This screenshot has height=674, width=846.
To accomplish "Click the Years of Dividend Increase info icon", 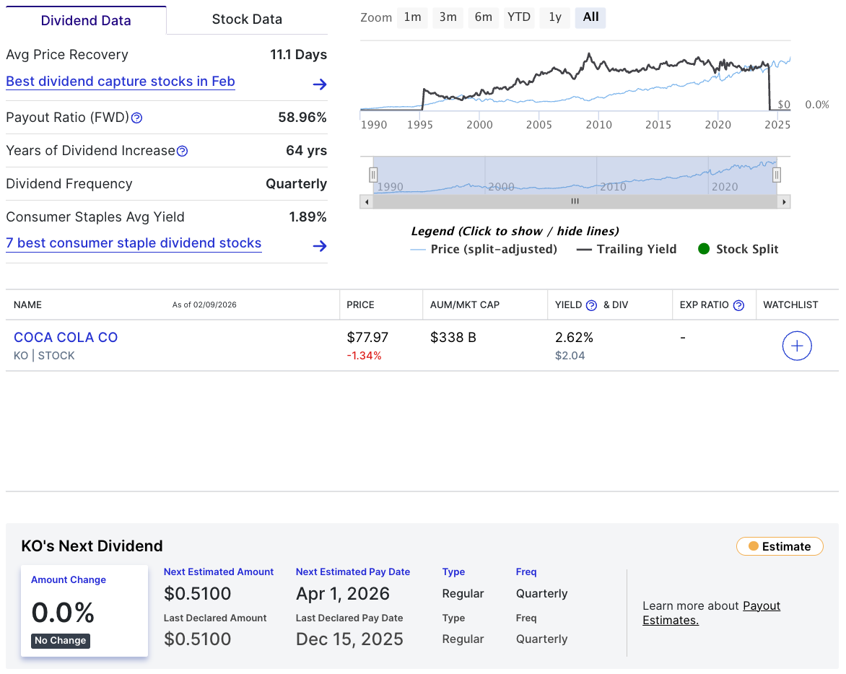I will (x=183, y=151).
